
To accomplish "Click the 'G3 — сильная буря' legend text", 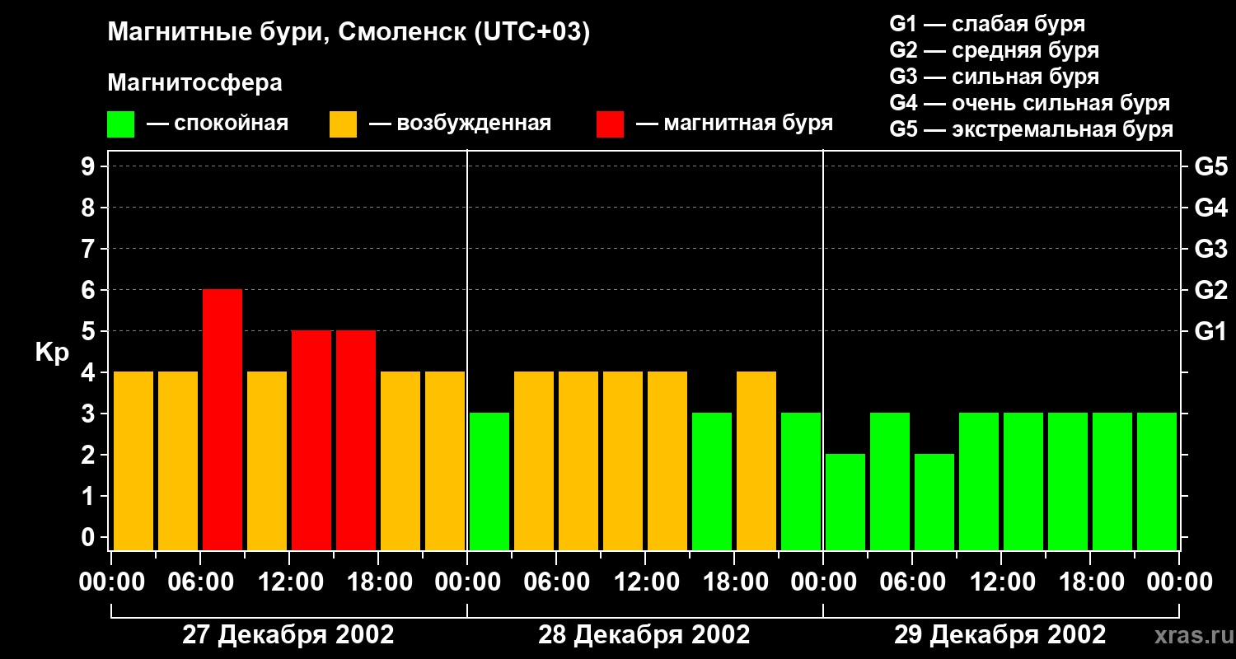I will (995, 77).
